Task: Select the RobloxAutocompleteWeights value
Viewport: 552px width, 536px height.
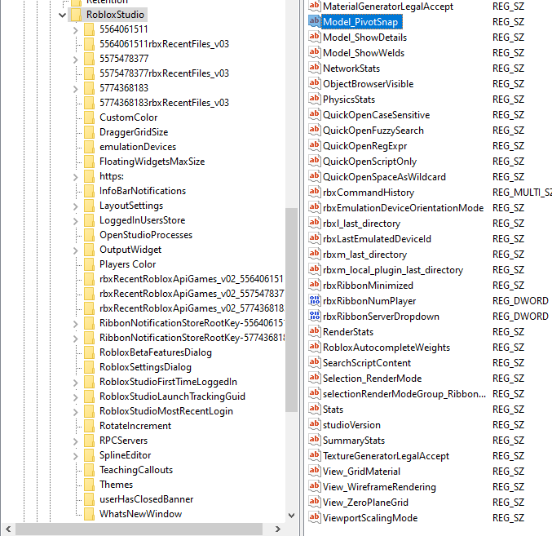Action: (386, 348)
